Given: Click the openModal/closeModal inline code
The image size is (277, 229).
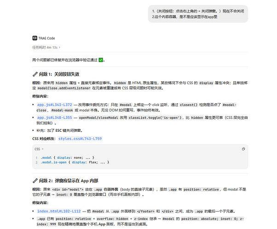Looking at the screenshot, I should click(x=98, y=117).
